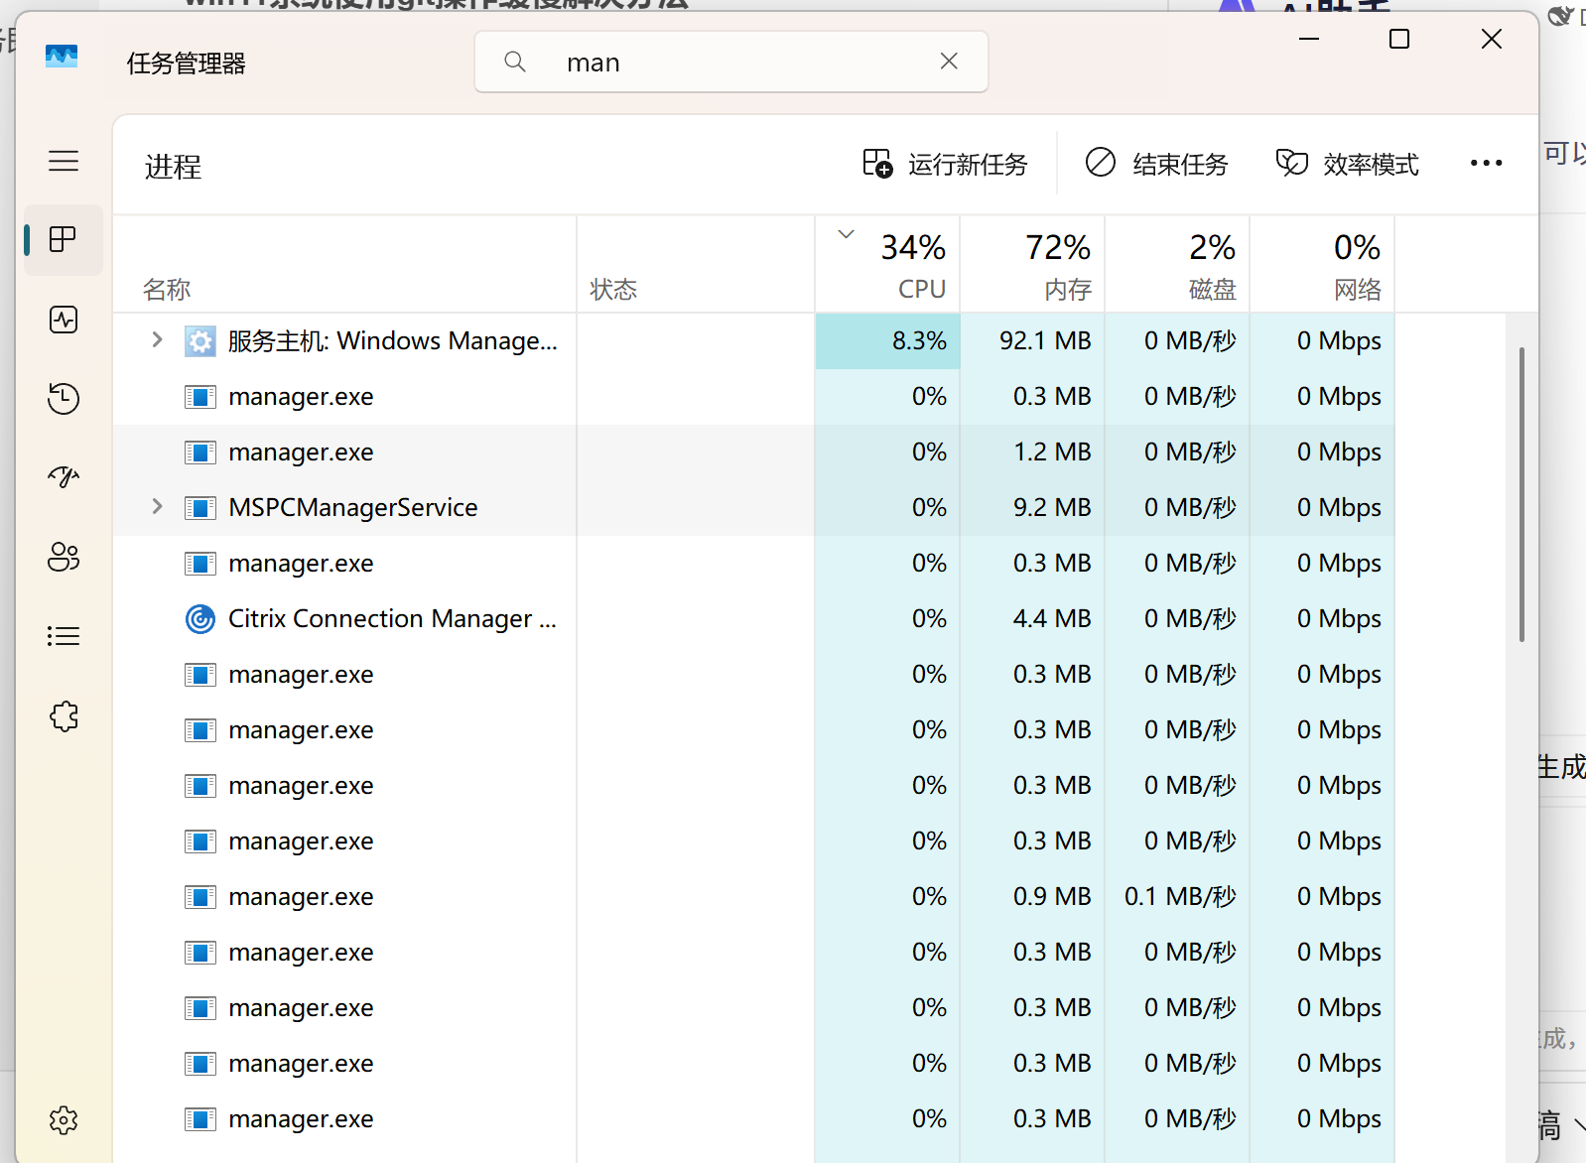Image resolution: width=1586 pixels, height=1163 pixels.
Task: Open the Performance page icon
Action: [x=64, y=320]
